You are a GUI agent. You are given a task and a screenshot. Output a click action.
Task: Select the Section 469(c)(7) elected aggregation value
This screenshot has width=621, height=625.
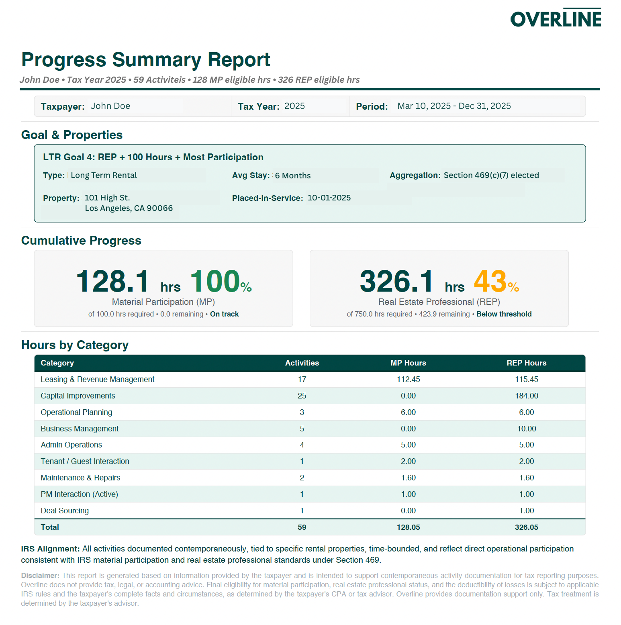pos(491,175)
